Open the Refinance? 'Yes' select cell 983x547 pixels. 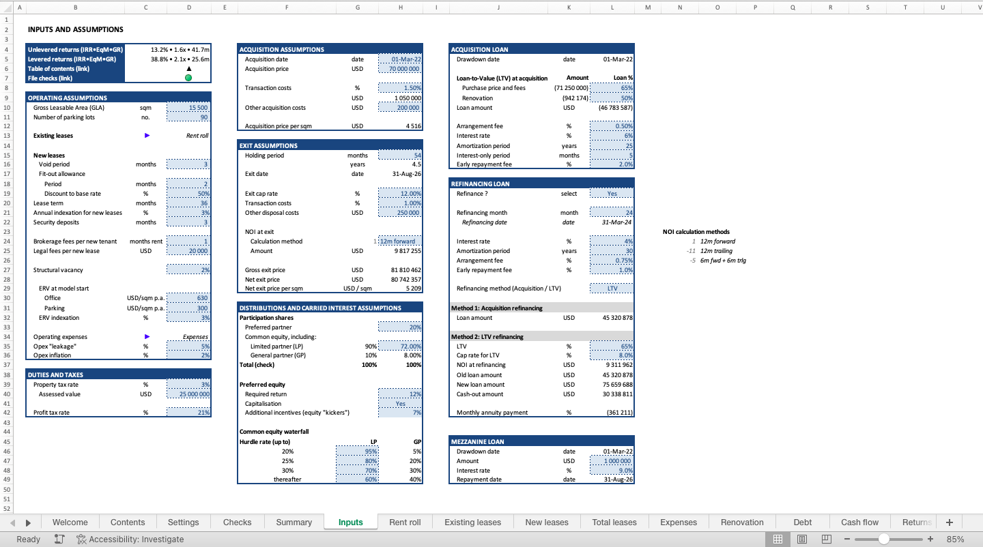[612, 194]
